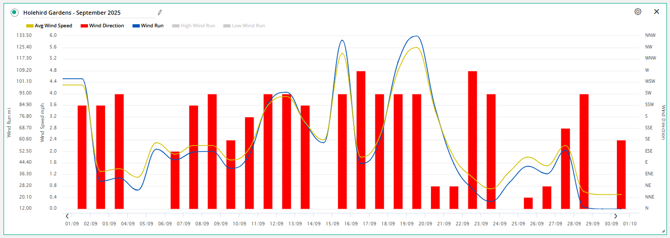The image size is (670, 238).
Task: Go to next period with right arrow
Action: coord(615,216)
